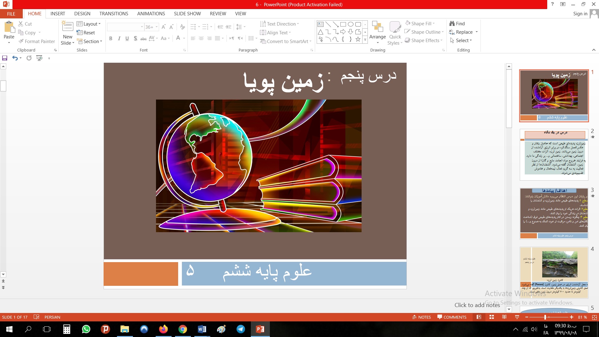Image resolution: width=599 pixels, height=337 pixels.
Task: Click the Find binoculars icon
Action: (x=452, y=23)
